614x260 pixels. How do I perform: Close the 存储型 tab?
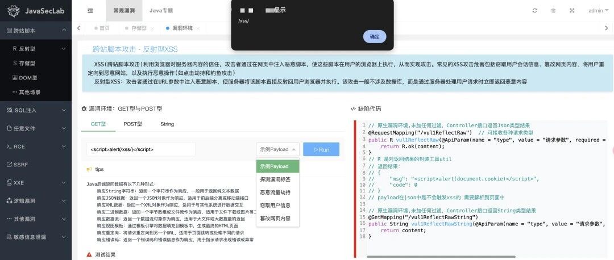click(x=152, y=28)
